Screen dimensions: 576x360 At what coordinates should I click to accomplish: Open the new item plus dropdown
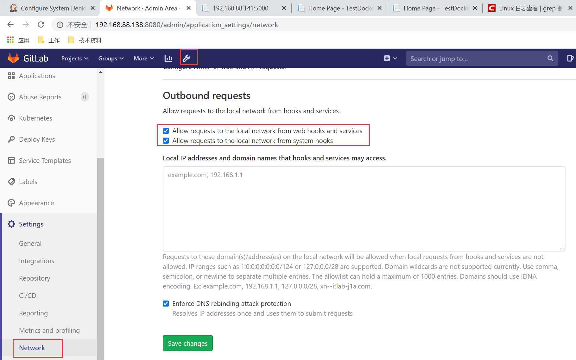tap(390, 58)
